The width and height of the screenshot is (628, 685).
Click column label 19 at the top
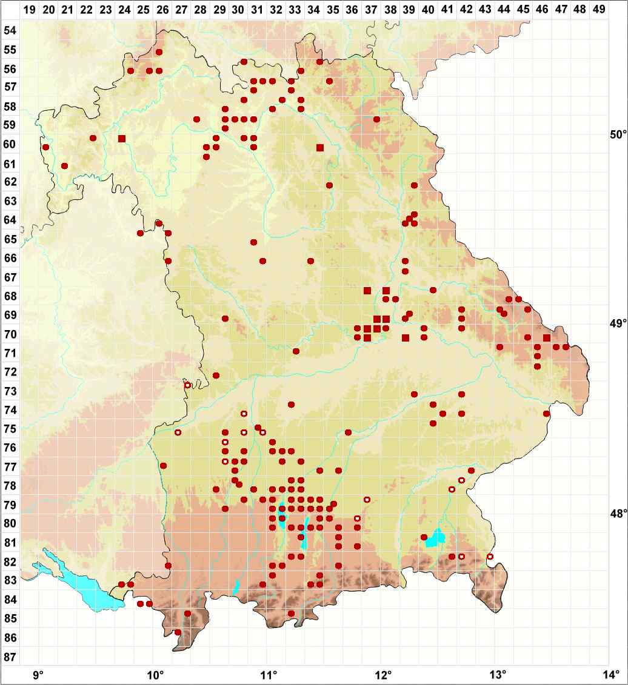(29, 9)
